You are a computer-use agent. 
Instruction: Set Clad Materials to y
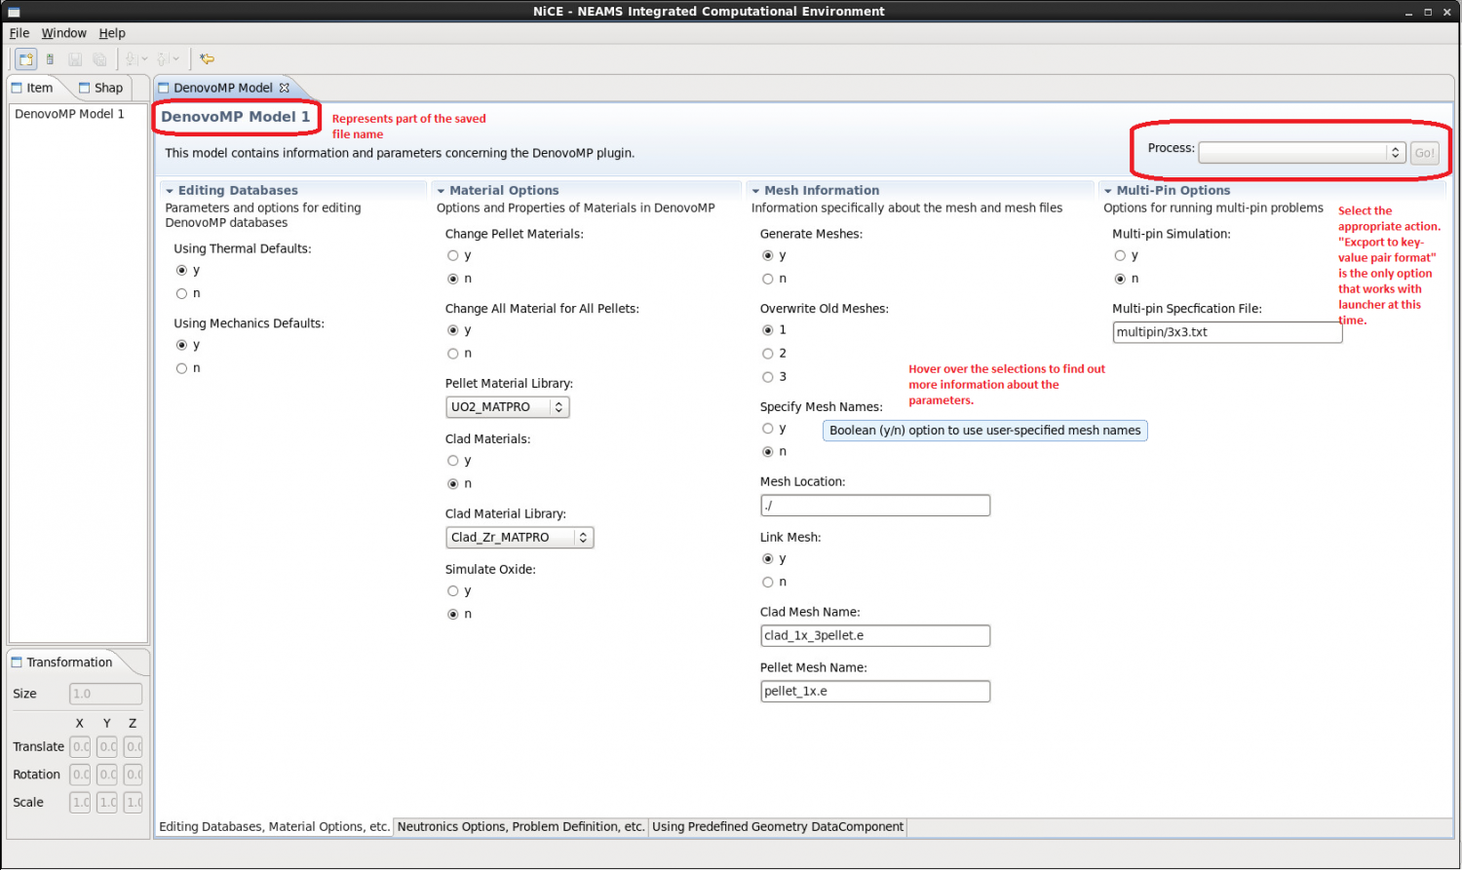click(x=453, y=462)
